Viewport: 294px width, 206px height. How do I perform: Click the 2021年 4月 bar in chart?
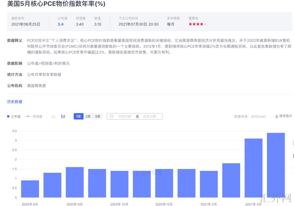(253, 168)
